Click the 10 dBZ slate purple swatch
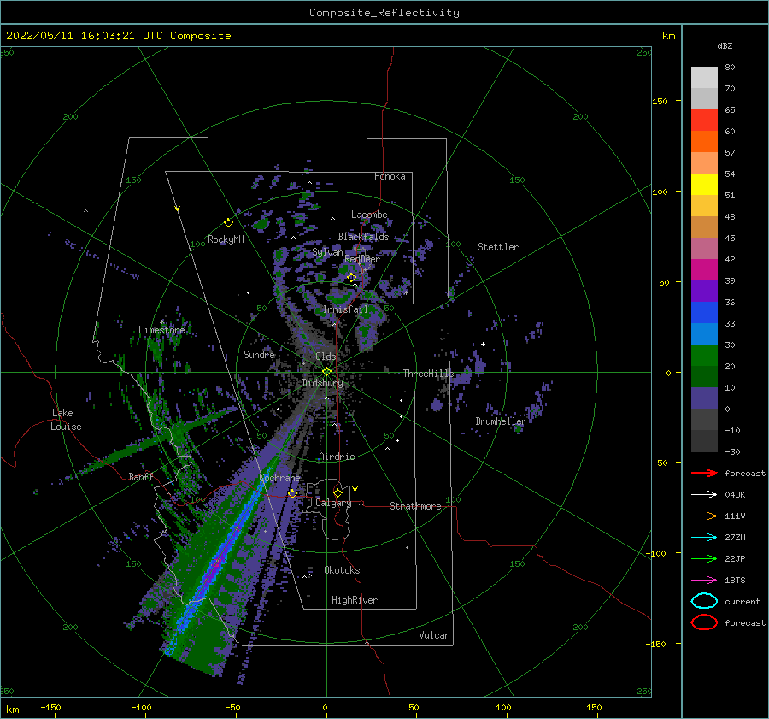Screen dimensions: 769x719 pos(704,398)
